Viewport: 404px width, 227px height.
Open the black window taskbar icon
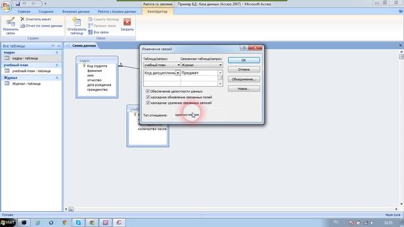tap(24, 223)
